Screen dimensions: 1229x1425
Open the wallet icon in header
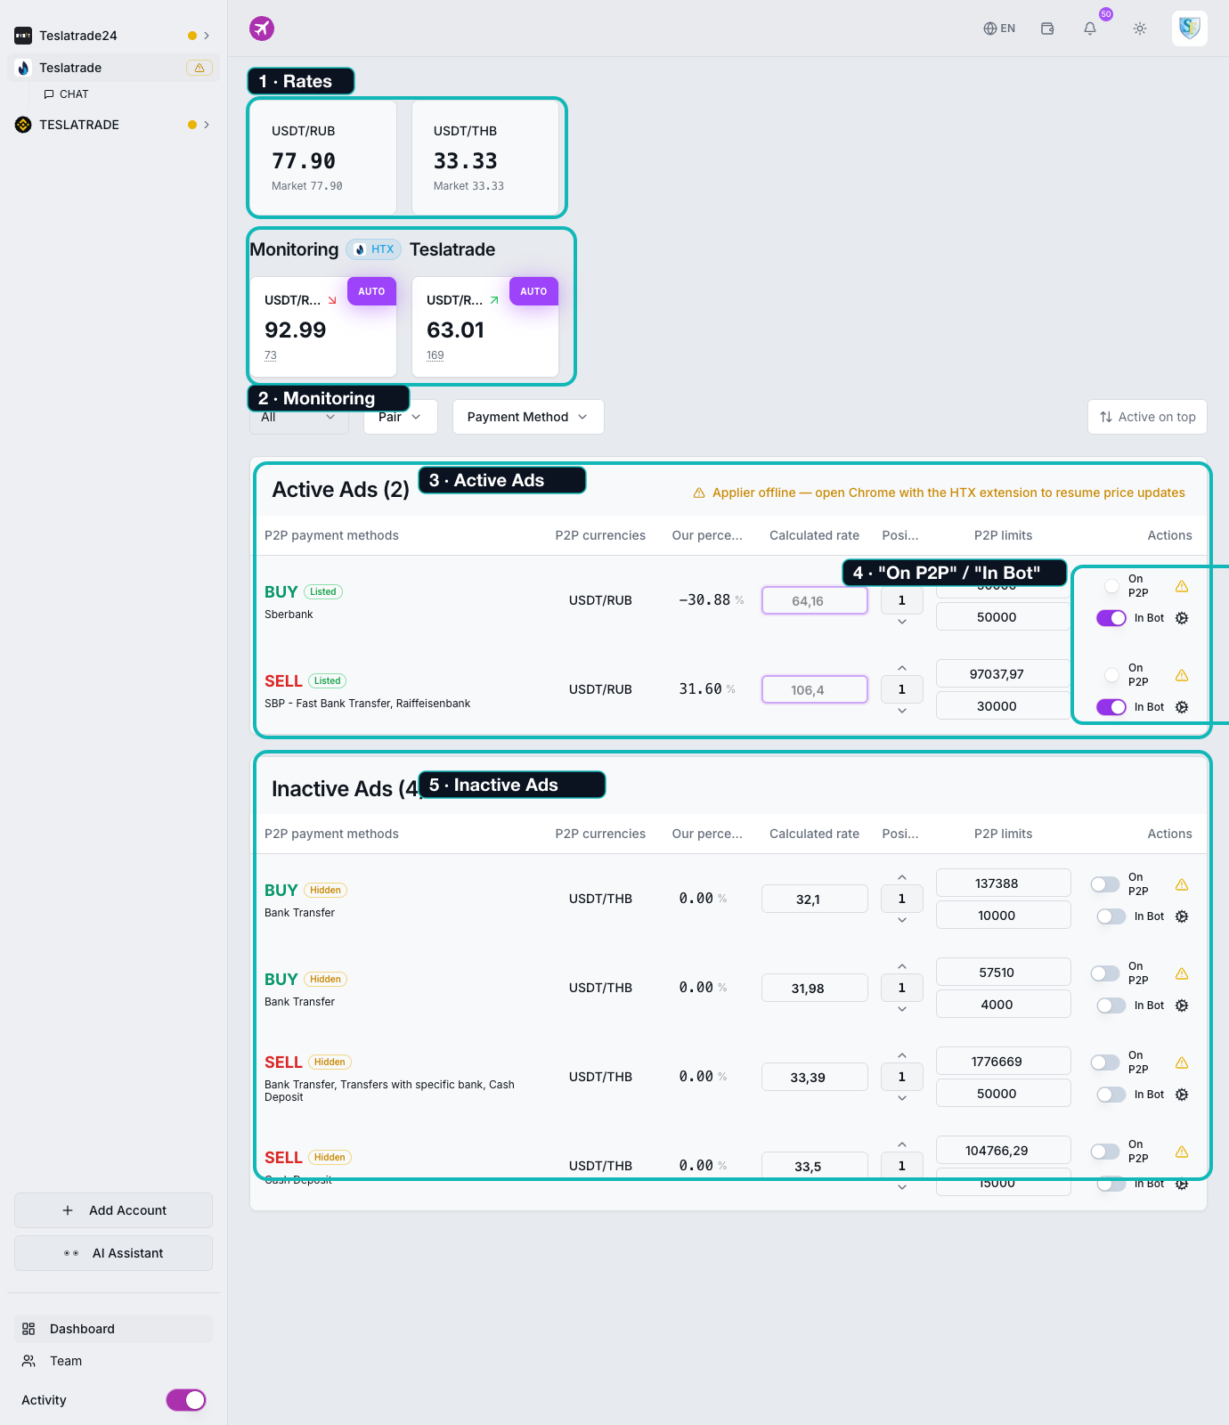pos(1047,28)
